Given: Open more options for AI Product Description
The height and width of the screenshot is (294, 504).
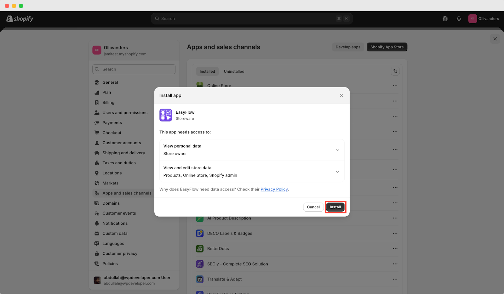Looking at the screenshot, I should coord(395,218).
